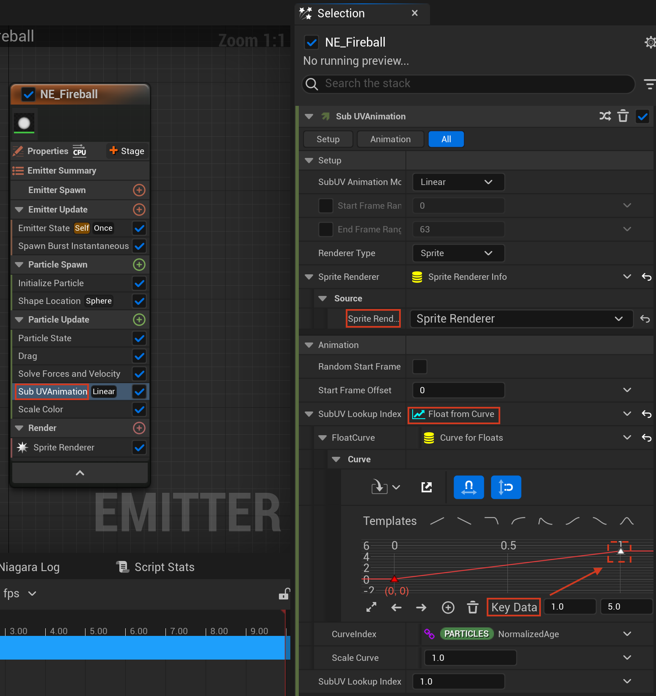
Task: Add renderer with Render section plus icon
Action: tap(139, 428)
